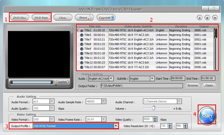224x135 pixels.
Task: Open the Subtitle language dropdown
Action: pyautogui.click(x=152, y=79)
